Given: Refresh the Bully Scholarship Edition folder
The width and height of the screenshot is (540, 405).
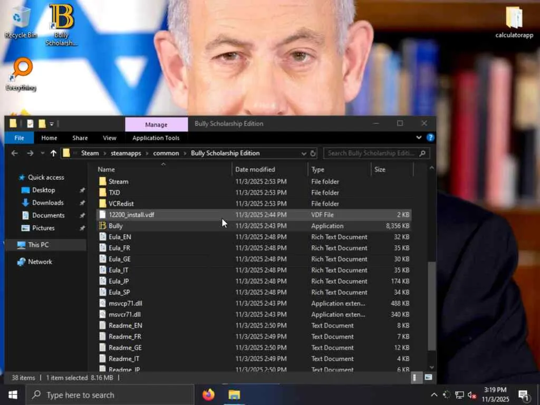Looking at the screenshot, I should [x=313, y=153].
